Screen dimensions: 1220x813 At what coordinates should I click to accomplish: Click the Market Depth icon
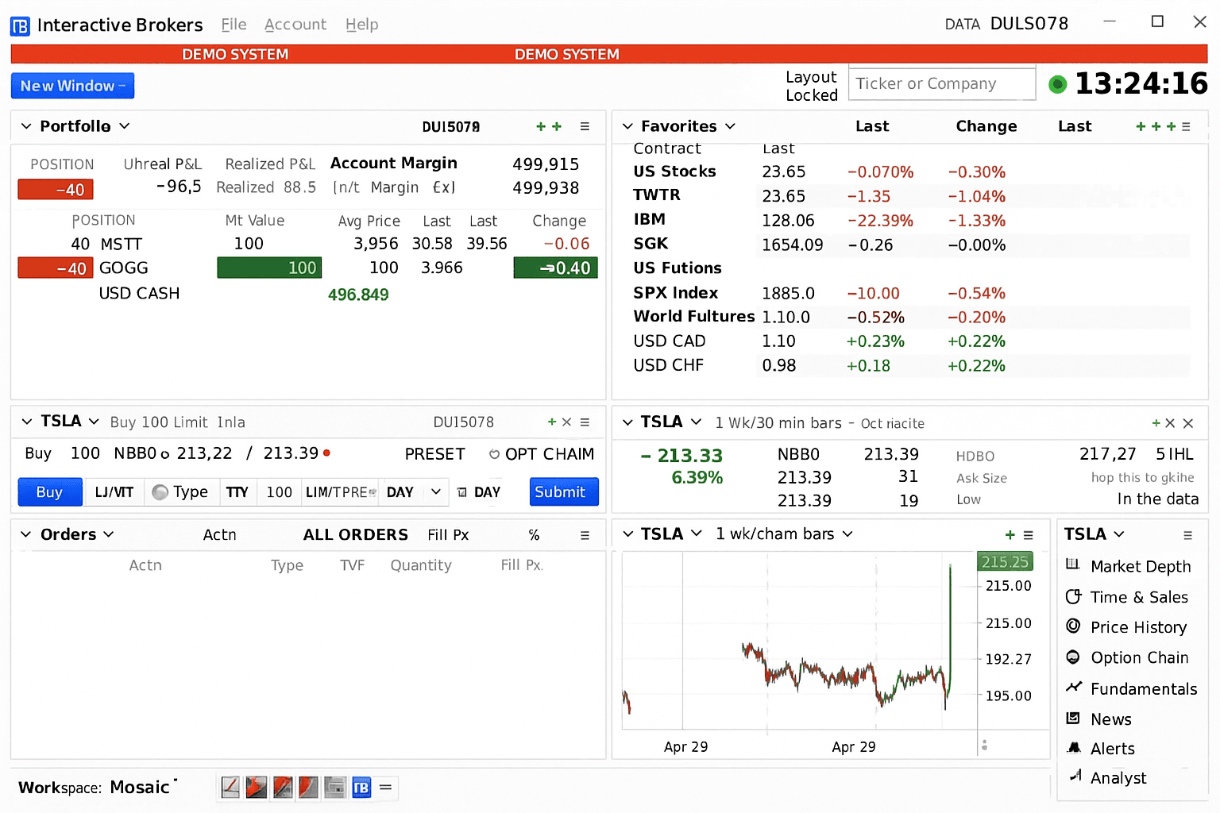(x=1073, y=564)
